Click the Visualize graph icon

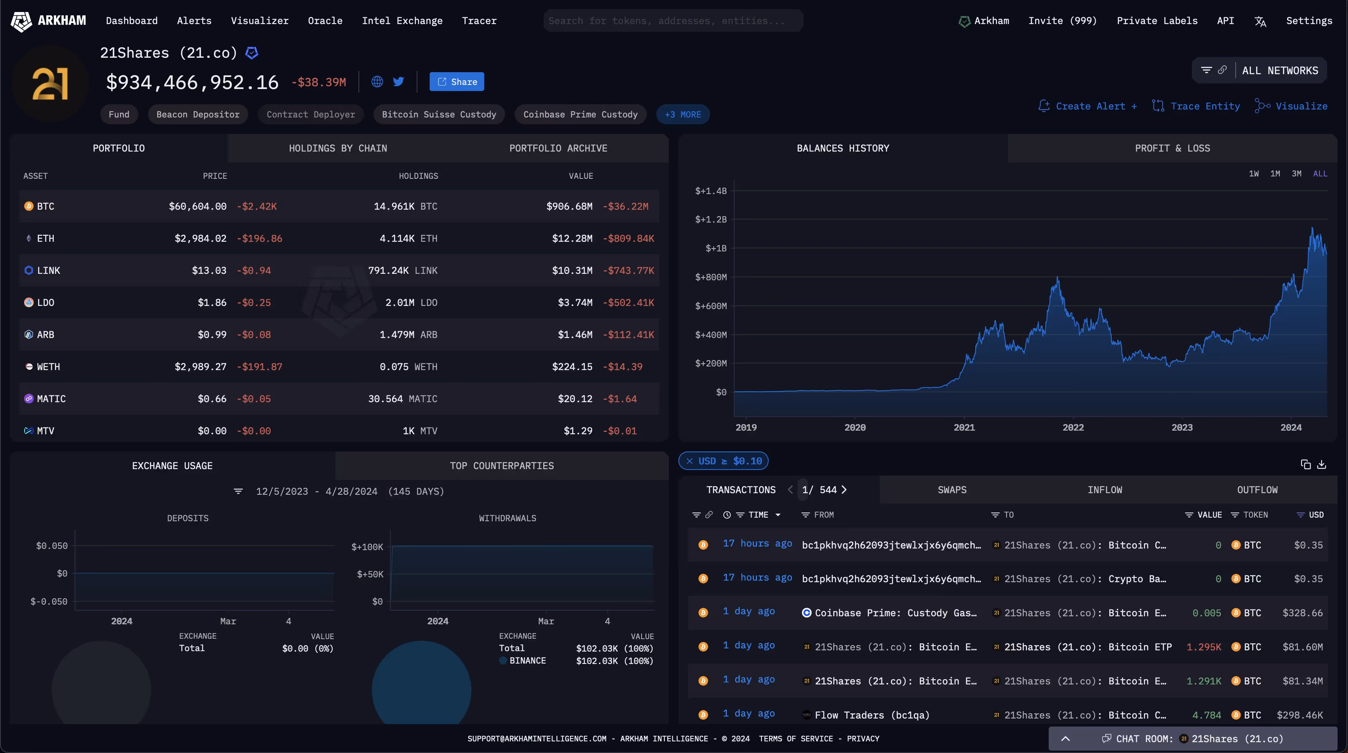[1262, 106]
